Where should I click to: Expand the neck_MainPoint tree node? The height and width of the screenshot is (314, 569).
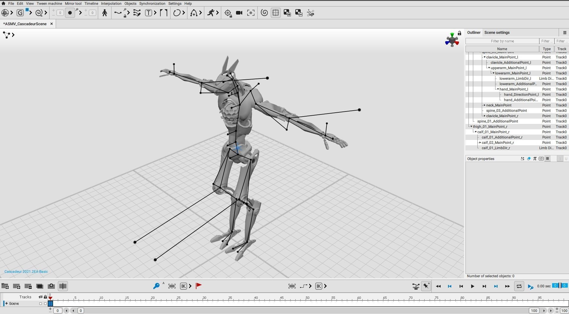(485, 105)
